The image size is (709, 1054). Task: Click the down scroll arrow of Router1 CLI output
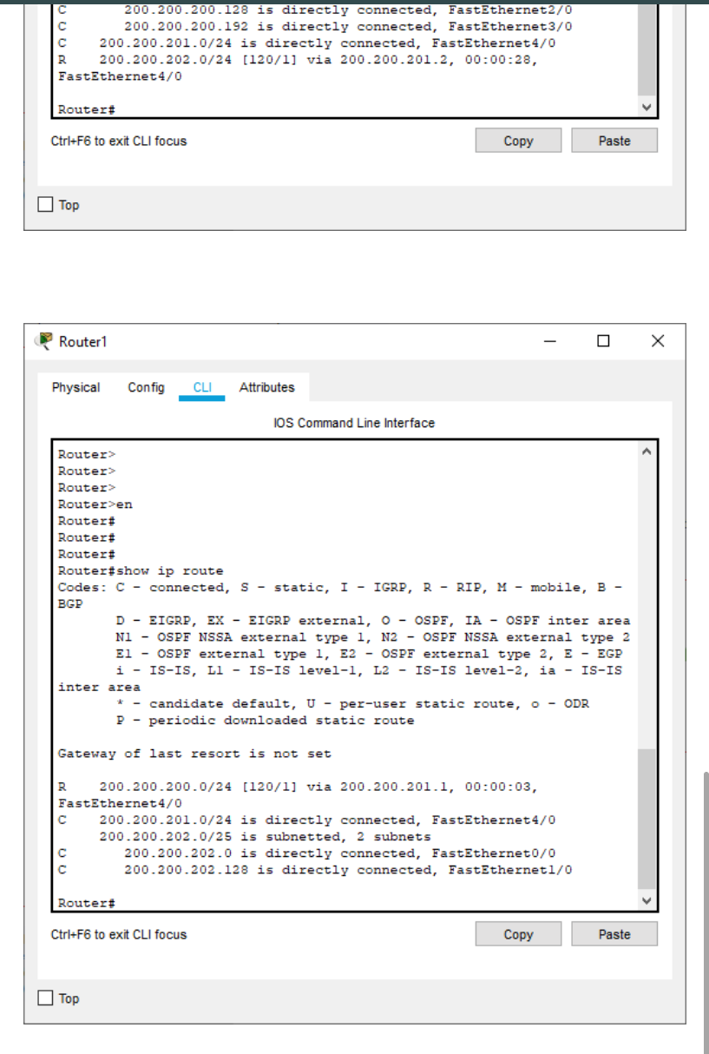(647, 900)
